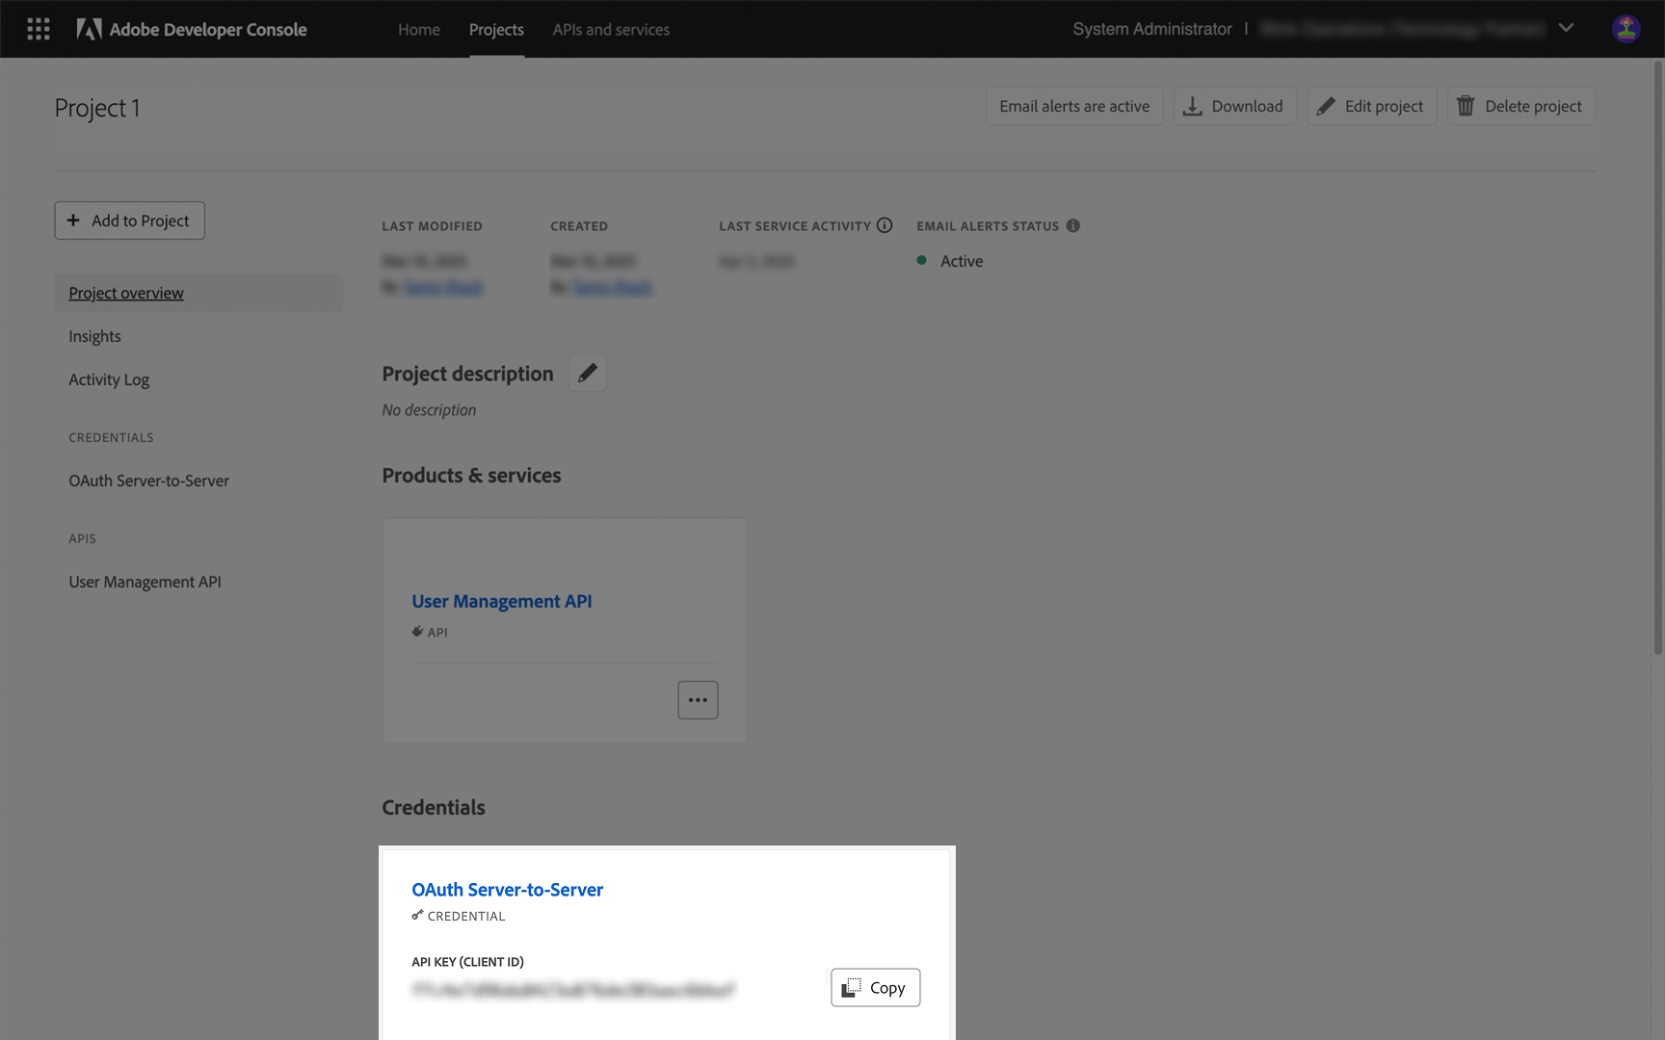Click the Edit project button
This screenshot has width=1665, height=1040.
point(1371,106)
